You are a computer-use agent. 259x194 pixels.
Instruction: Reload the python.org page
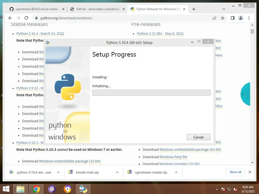[26, 18]
